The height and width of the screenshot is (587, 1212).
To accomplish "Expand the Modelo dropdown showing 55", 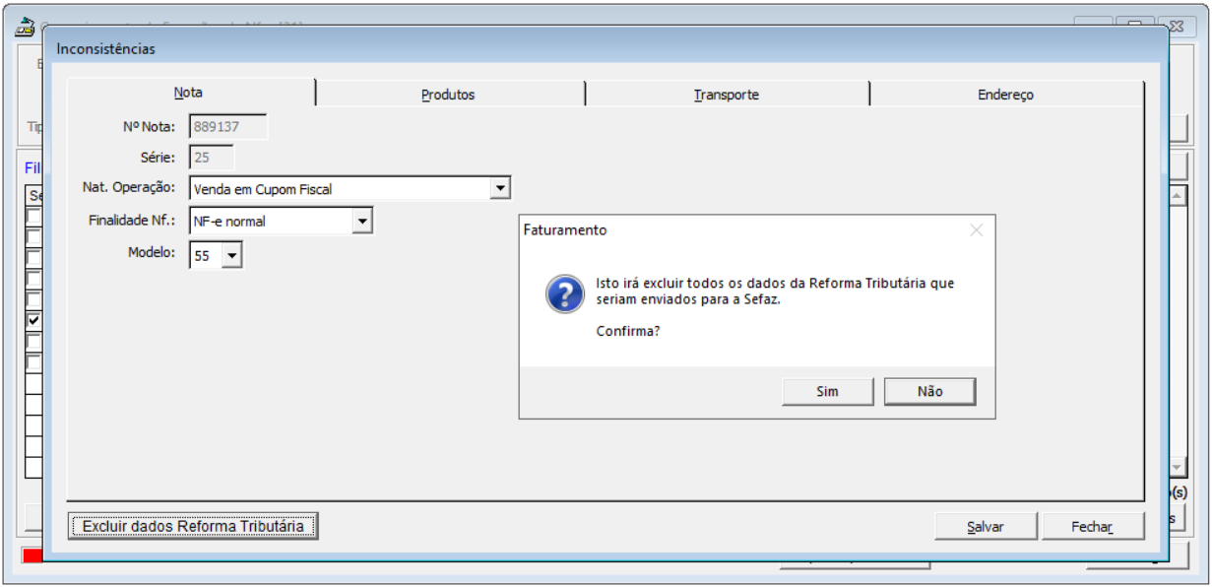I will (x=231, y=255).
